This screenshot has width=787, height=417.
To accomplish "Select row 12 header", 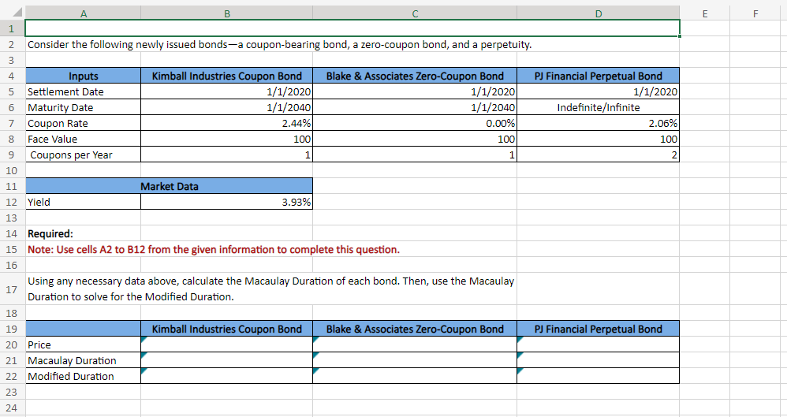I will 12,202.
